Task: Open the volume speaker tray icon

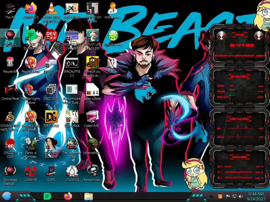Action: [241, 196]
